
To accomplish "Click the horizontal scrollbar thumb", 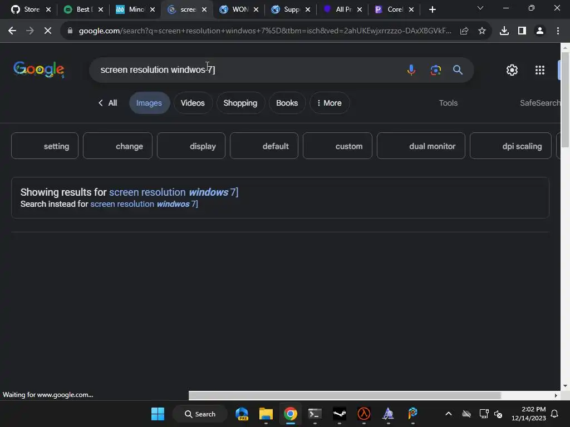I will click(x=345, y=395).
